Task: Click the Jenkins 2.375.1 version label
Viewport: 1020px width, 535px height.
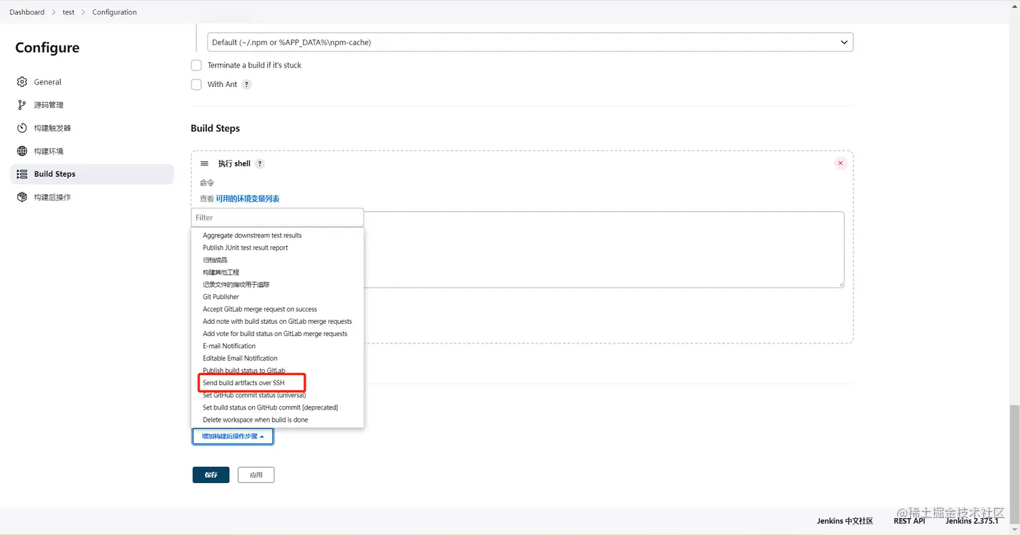Action: [972, 521]
